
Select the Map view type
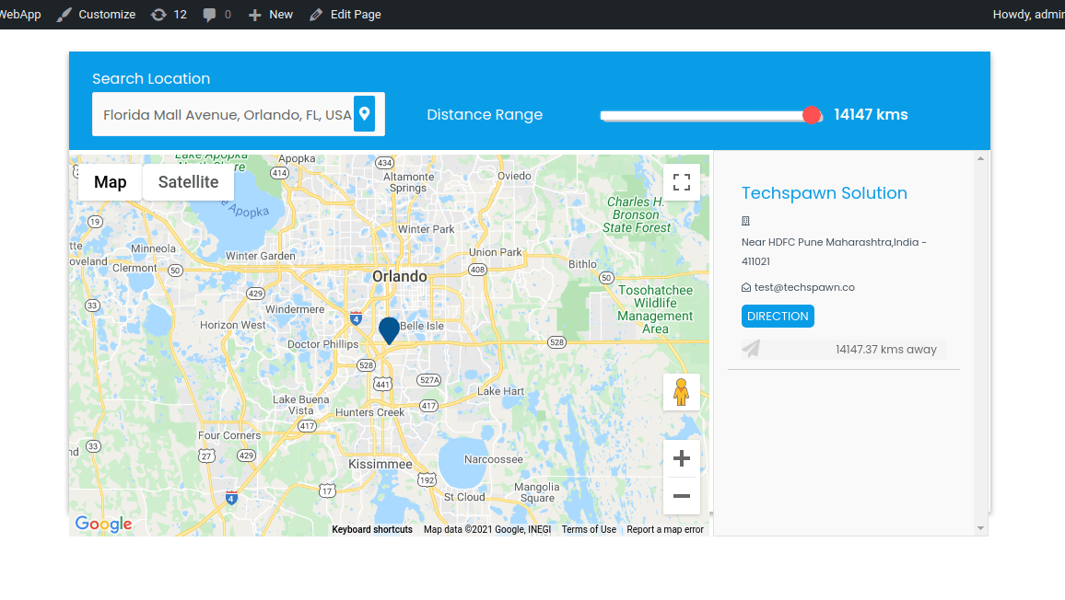(x=110, y=182)
